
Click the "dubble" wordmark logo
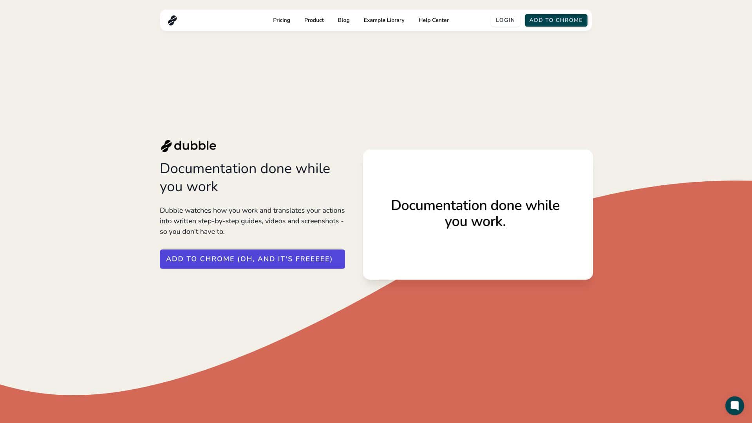195,145
